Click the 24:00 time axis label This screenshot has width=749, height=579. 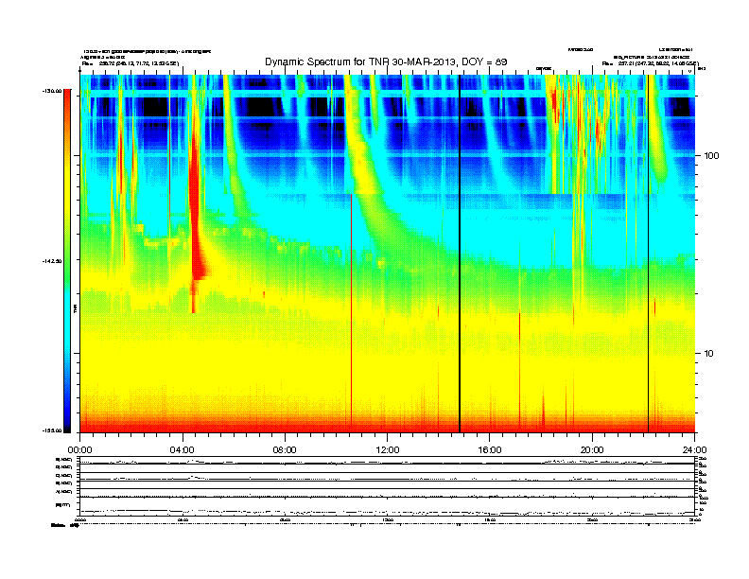click(694, 450)
